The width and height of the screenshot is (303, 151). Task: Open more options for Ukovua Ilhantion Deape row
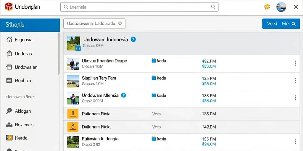(295, 63)
